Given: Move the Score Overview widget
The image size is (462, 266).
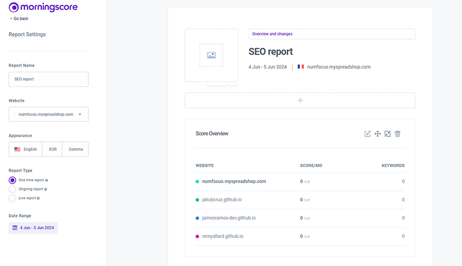Looking at the screenshot, I should [x=377, y=134].
